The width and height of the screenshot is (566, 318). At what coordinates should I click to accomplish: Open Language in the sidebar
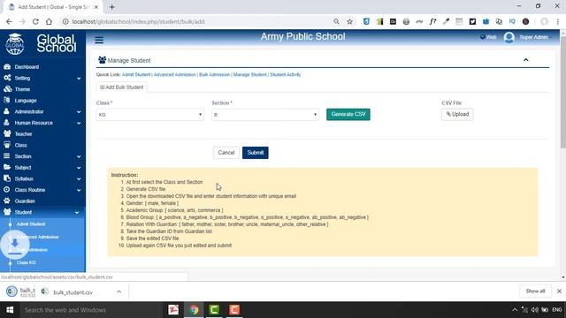tap(26, 101)
